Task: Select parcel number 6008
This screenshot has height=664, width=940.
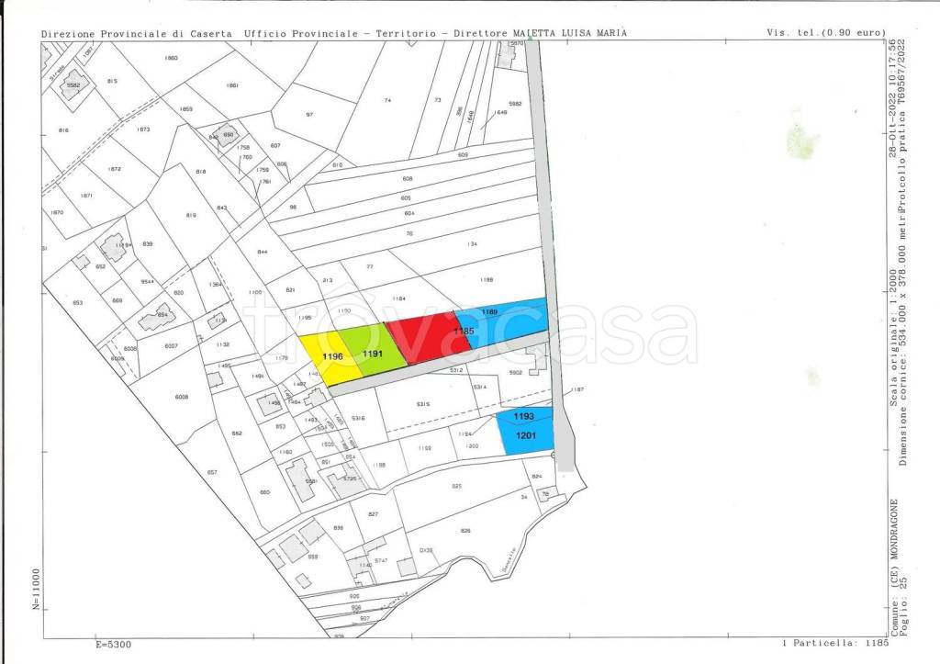Action: (181, 397)
